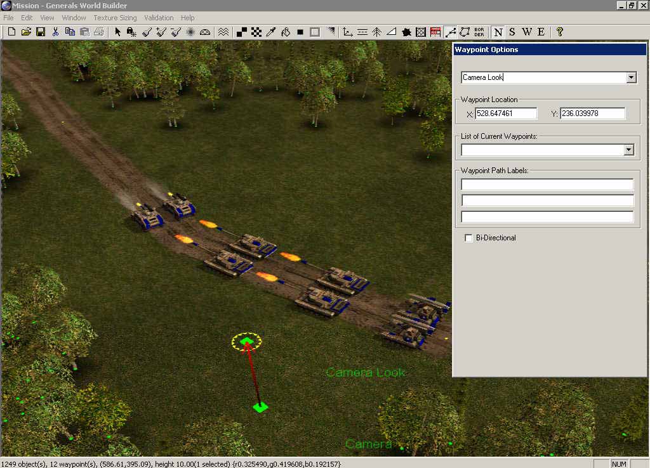Click the waypoint X location field
This screenshot has height=468, width=650.
point(506,114)
